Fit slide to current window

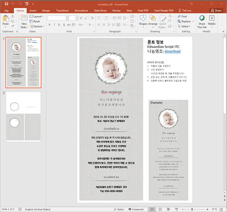pos(221,209)
